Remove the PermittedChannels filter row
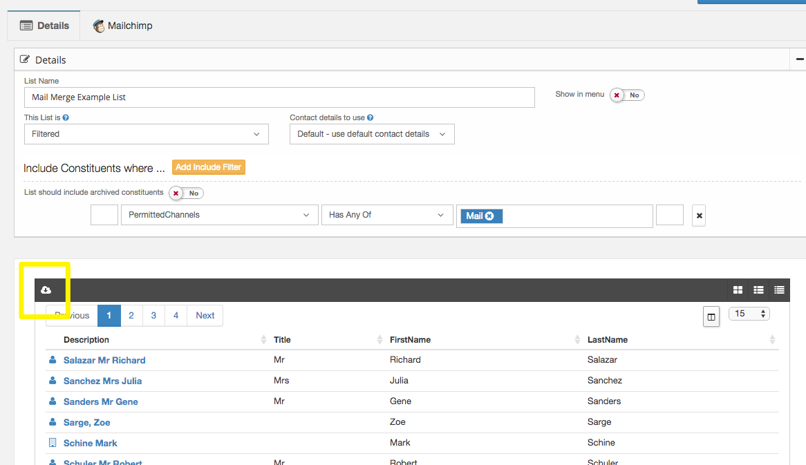Image resolution: width=806 pixels, height=465 pixels. [x=699, y=216]
